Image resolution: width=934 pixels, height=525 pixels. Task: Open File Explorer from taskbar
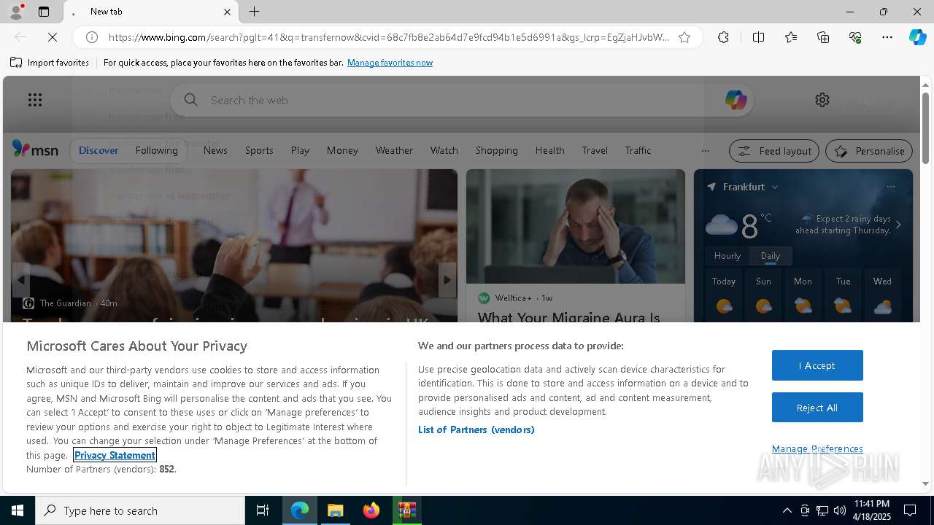click(336, 510)
